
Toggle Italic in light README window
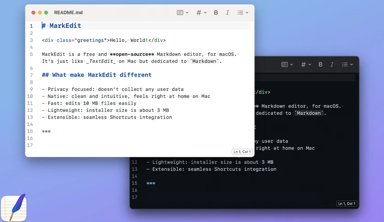click(227, 12)
